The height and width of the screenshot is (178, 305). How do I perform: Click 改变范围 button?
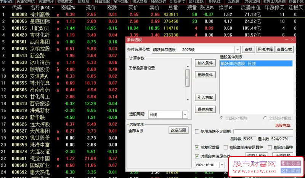[x=178, y=130]
